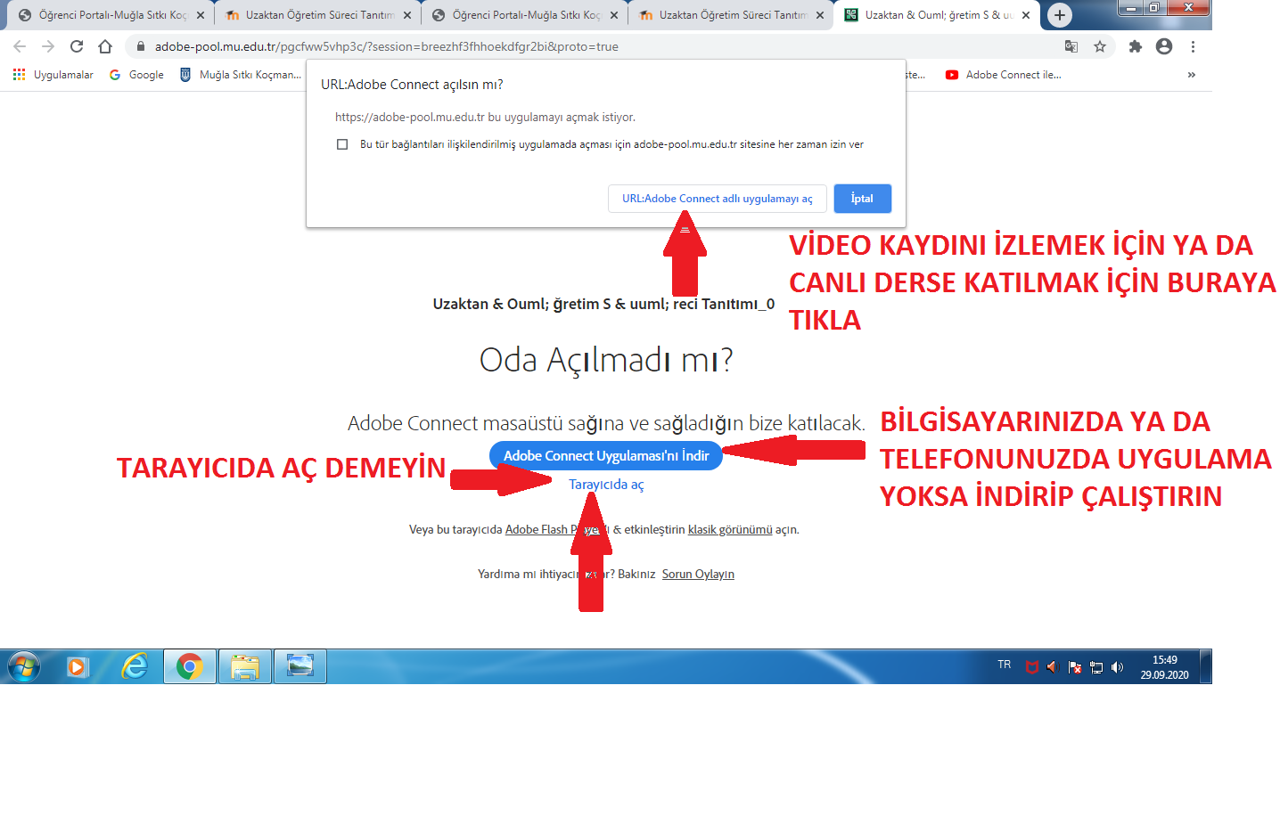The image size is (1280, 816).
Task: Click the Tarayıcıda aç link
Action: [606, 485]
